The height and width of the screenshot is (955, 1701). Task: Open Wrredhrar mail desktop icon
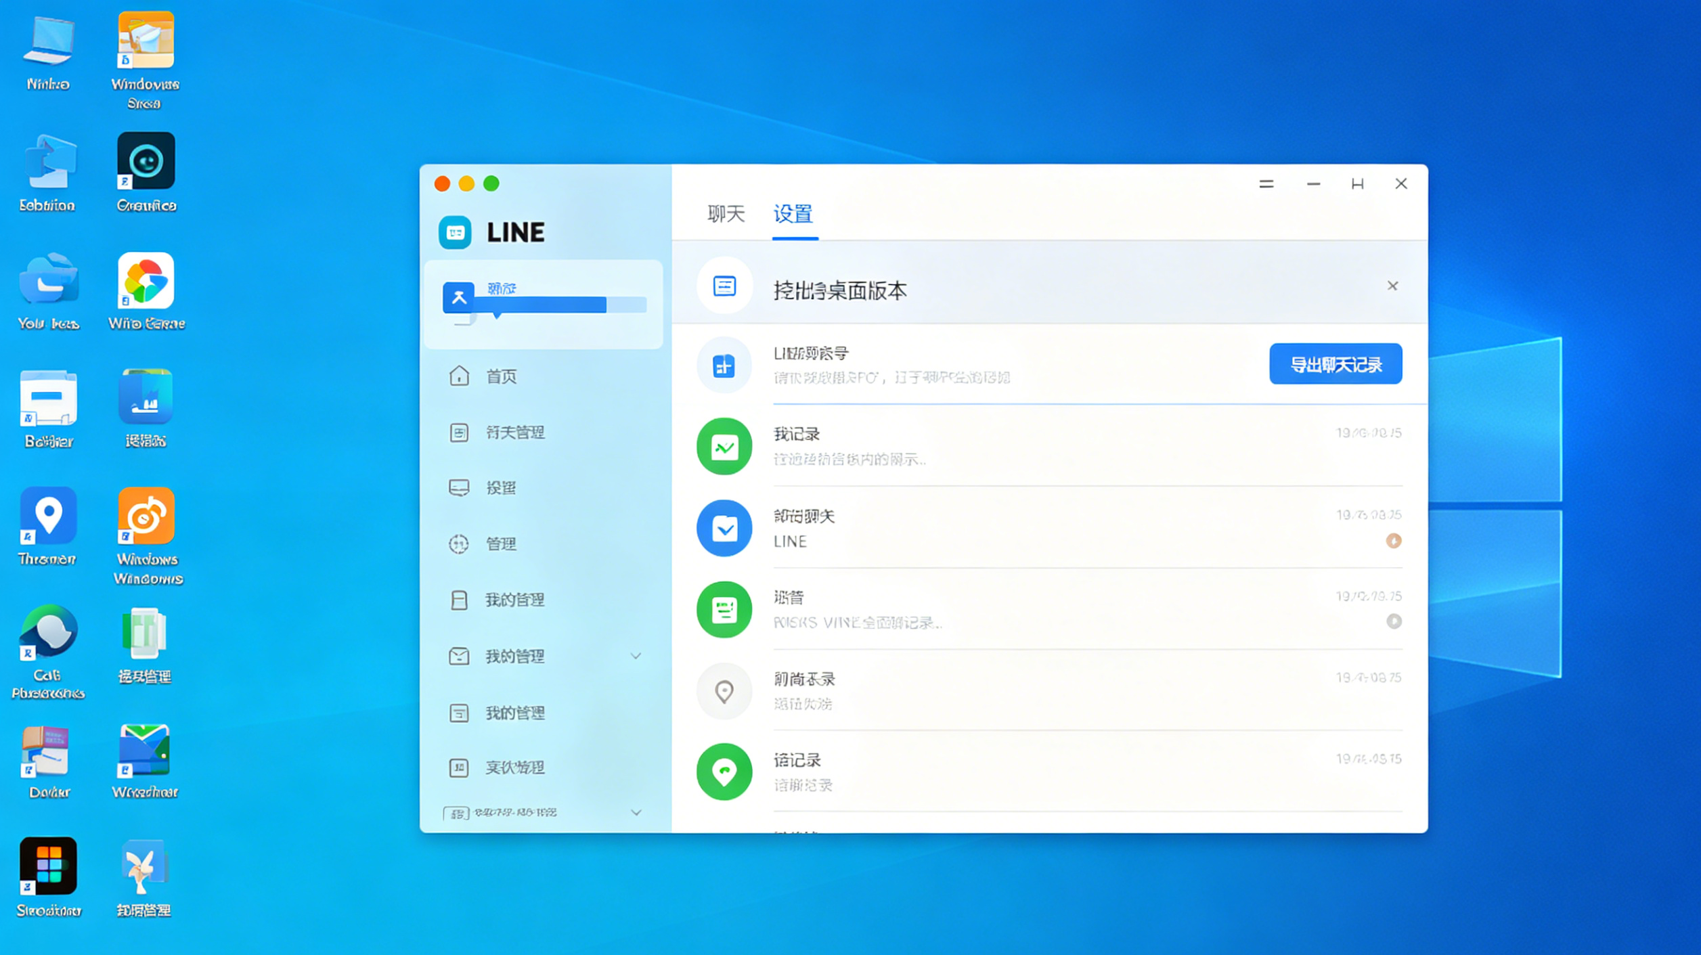pos(144,750)
